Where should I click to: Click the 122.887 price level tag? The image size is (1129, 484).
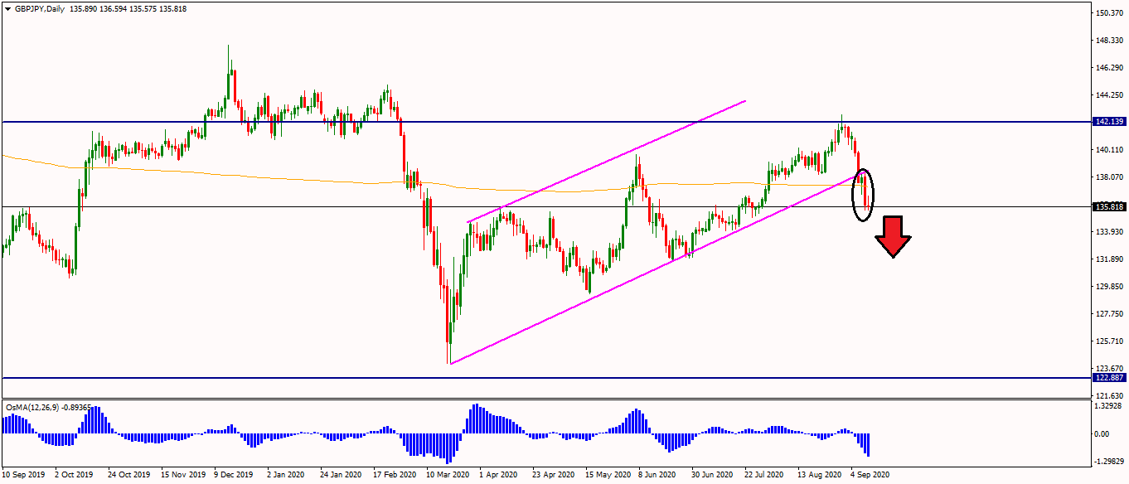(1109, 378)
